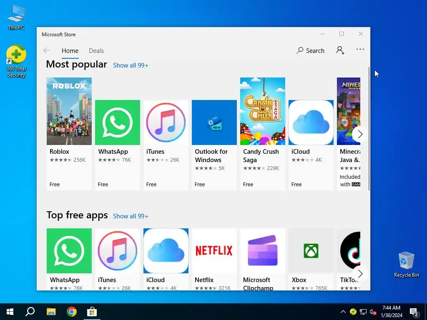Click the taskbar clock showing 7:44 AM
The height and width of the screenshot is (320, 427).
[x=391, y=312]
